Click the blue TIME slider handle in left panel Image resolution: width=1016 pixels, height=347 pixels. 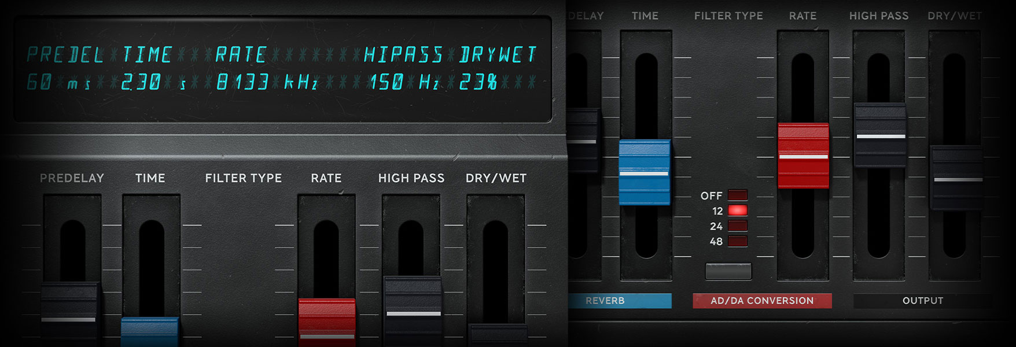coord(150,332)
